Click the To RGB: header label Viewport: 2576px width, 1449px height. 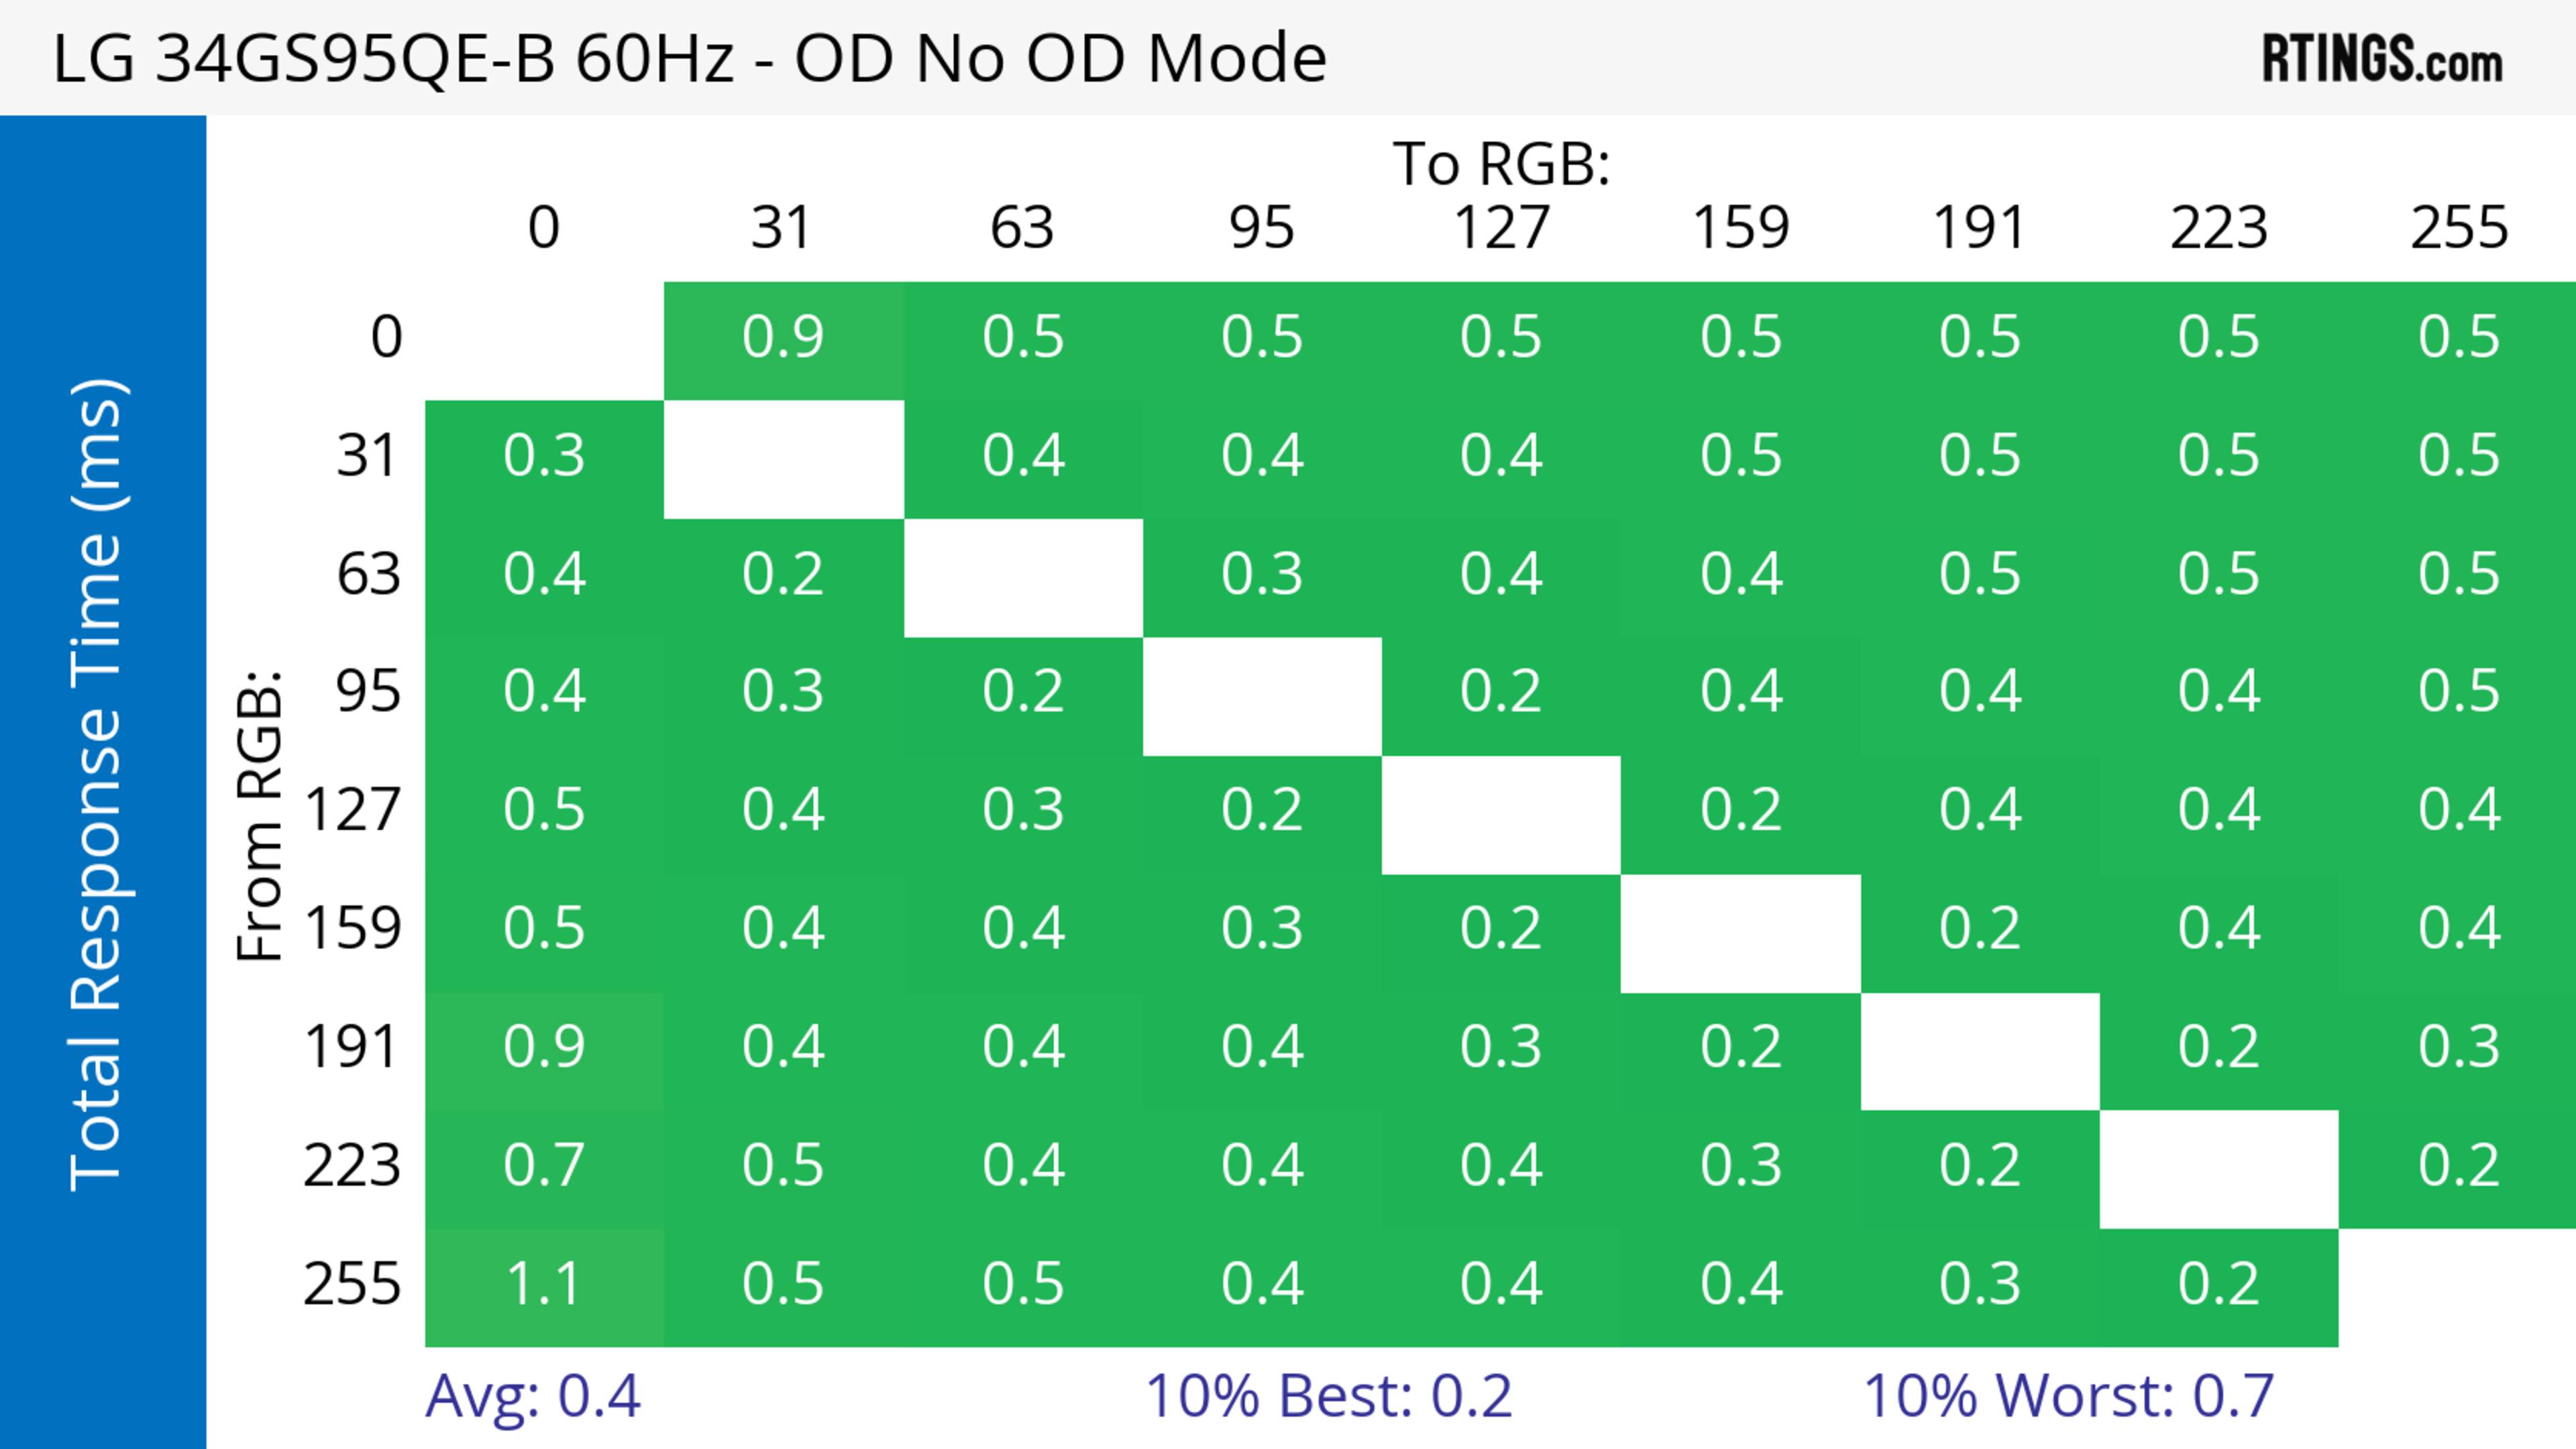pyautogui.click(x=1501, y=164)
